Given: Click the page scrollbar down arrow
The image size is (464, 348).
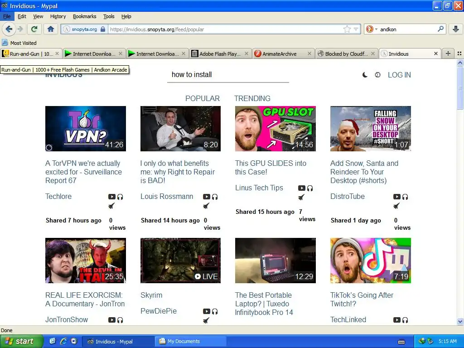Looking at the screenshot, I should pyautogui.click(x=460, y=321).
